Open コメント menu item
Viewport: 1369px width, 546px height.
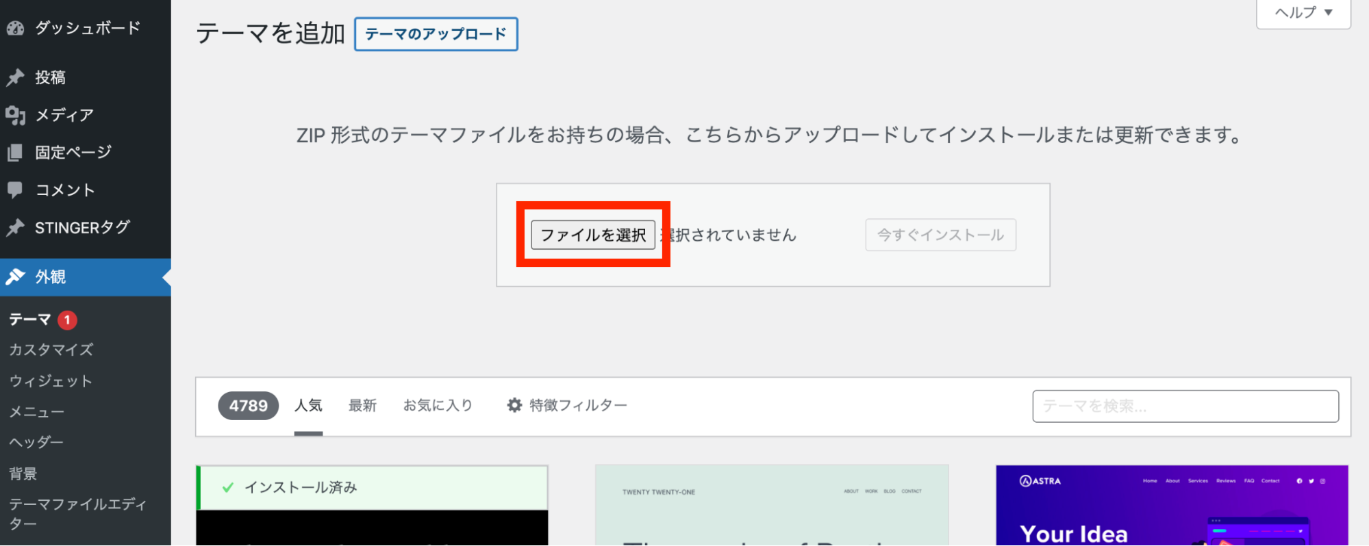coord(86,190)
